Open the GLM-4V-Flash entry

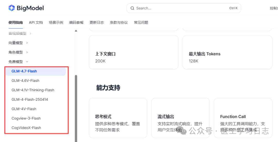24,109
